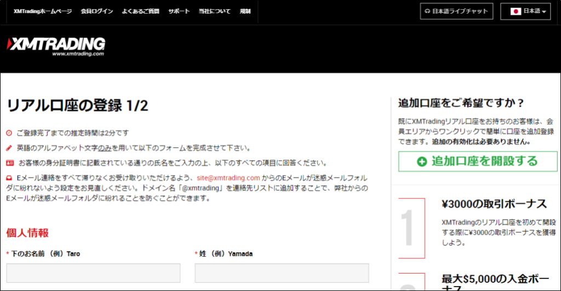The width and height of the screenshot is (561, 291).
Task: Click the green plus icon on 追加口座 button
Action: pos(422,162)
